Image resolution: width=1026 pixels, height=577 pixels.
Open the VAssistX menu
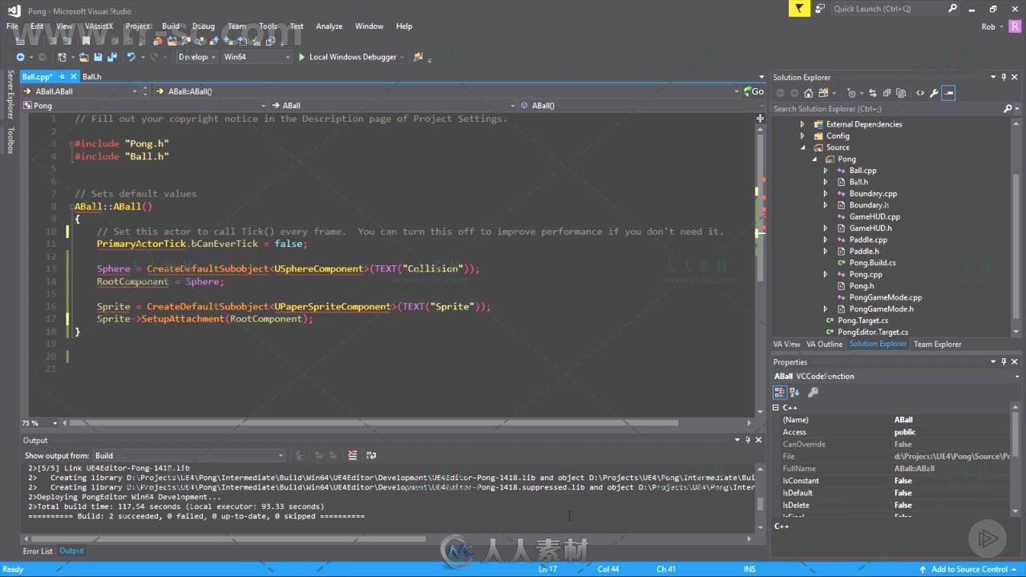(99, 26)
